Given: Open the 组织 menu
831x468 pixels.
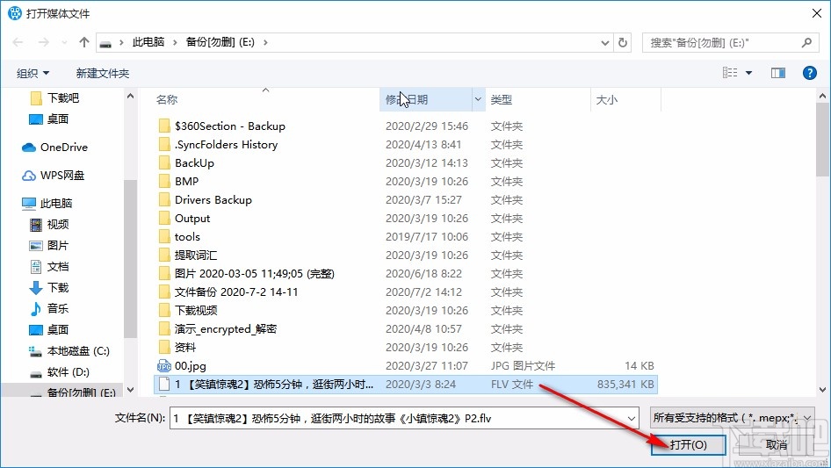Looking at the screenshot, I should coord(33,73).
